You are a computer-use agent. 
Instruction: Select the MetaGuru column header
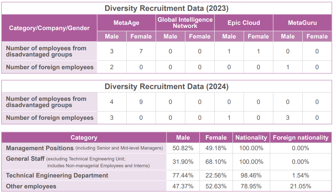[302, 23]
